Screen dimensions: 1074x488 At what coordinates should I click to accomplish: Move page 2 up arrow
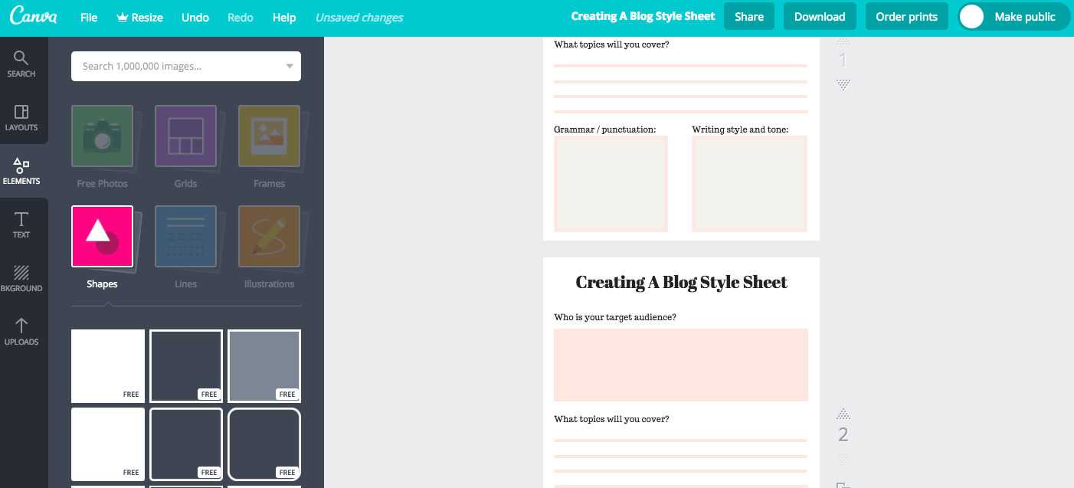tap(843, 414)
